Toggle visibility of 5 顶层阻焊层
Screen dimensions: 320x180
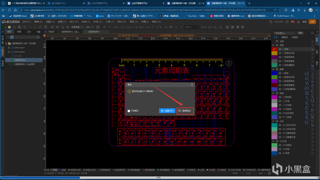click(x=280, y=57)
